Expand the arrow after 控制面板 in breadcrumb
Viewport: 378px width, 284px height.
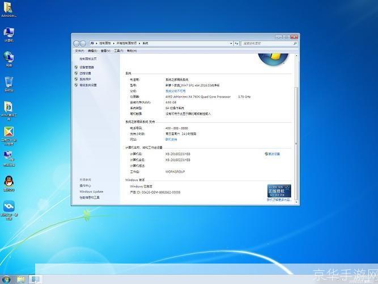(x=114, y=43)
